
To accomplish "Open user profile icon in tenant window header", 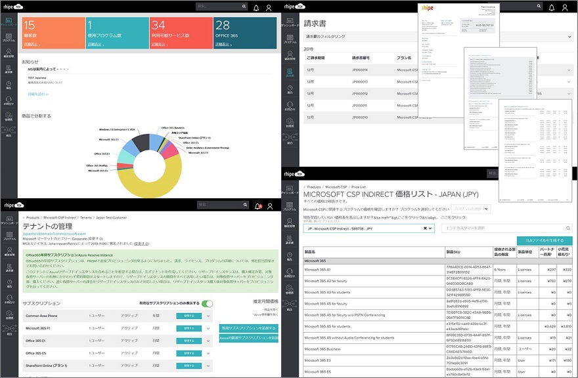I will coord(270,206).
